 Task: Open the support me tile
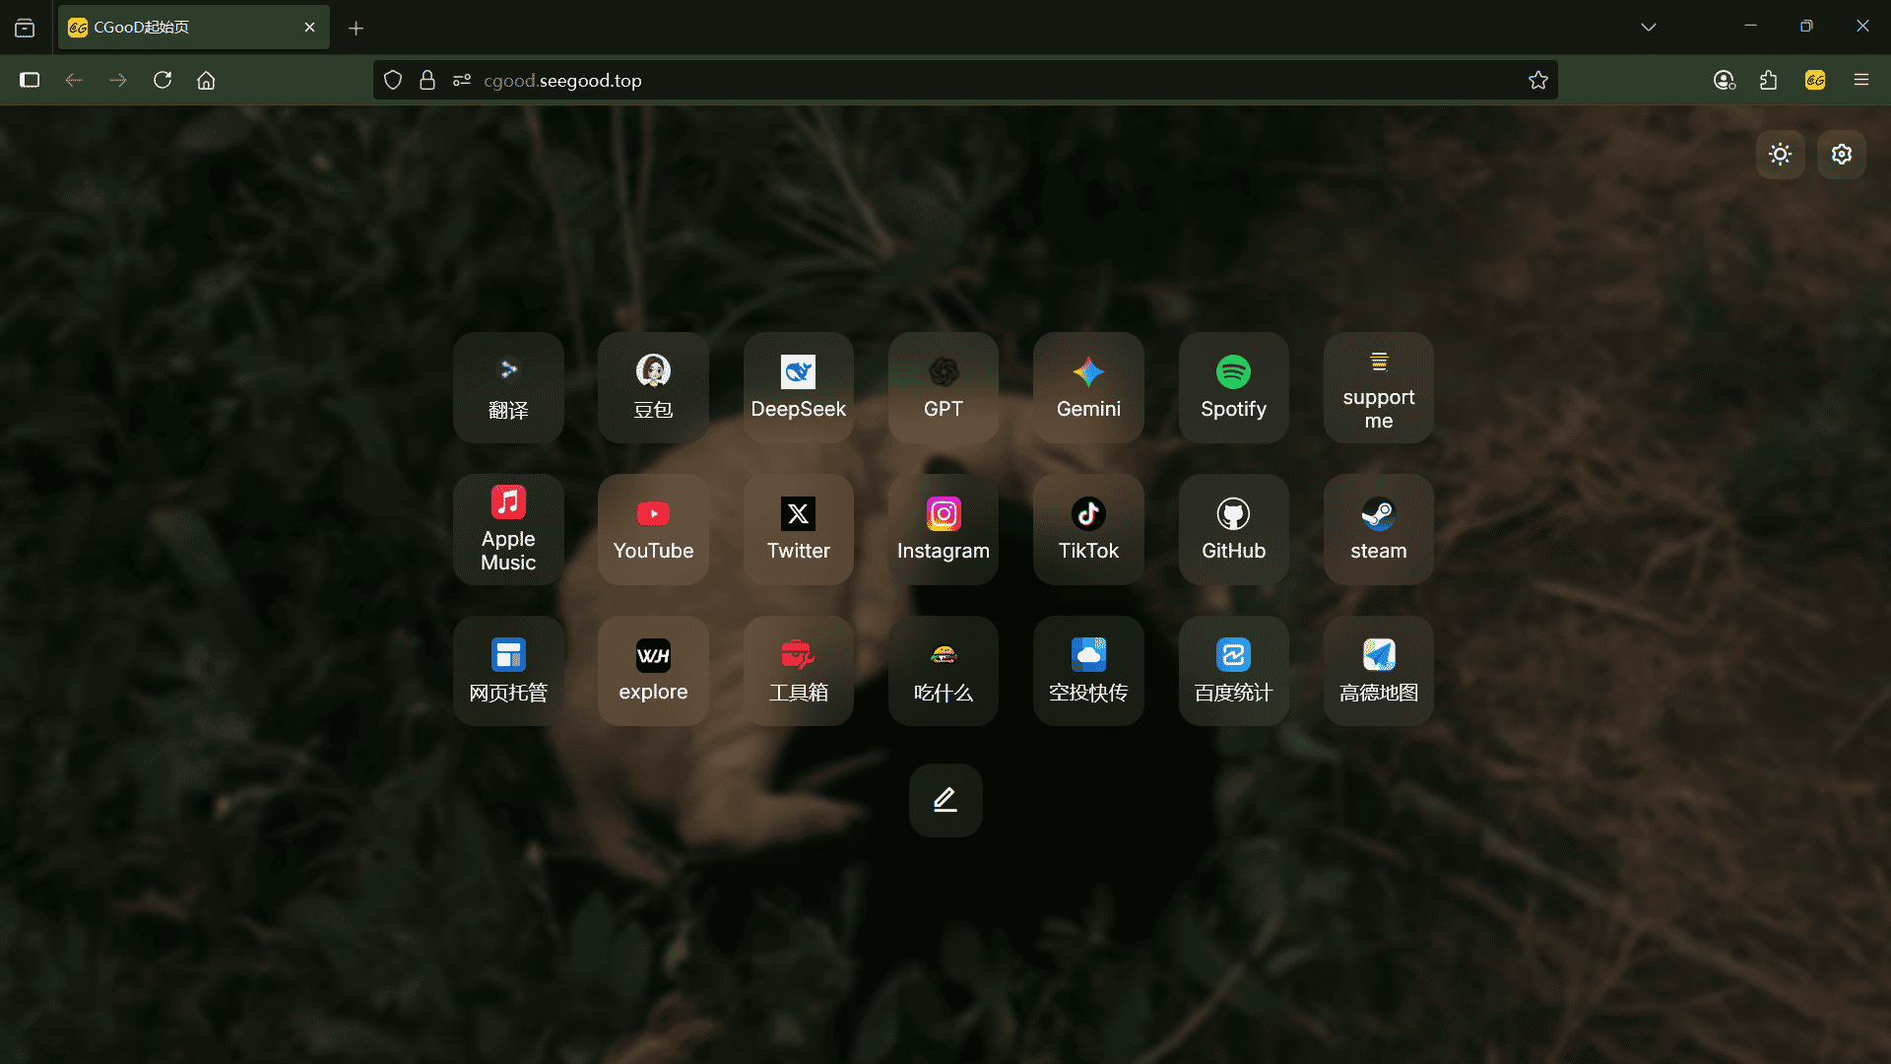click(1379, 387)
